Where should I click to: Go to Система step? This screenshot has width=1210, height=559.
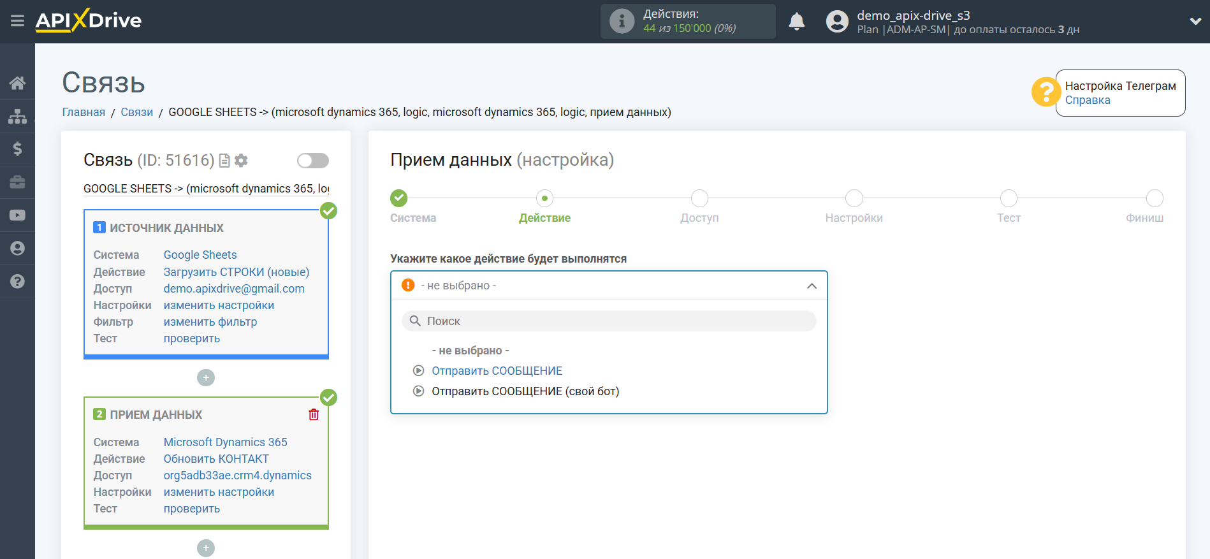pyautogui.click(x=399, y=198)
